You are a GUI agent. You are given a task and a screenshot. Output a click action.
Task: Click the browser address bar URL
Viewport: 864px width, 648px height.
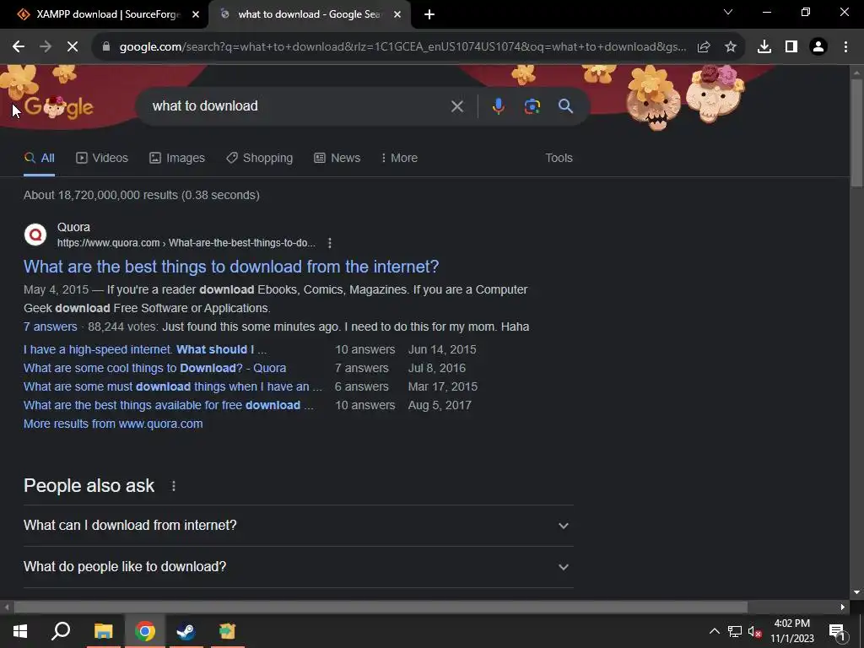click(402, 47)
